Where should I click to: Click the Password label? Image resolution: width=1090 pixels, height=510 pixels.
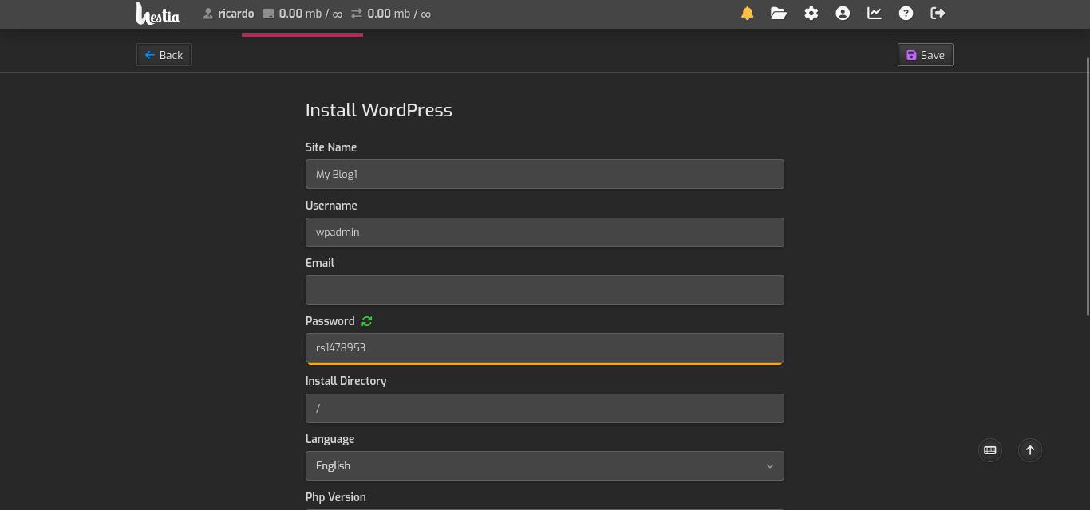(x=330, y=321)
